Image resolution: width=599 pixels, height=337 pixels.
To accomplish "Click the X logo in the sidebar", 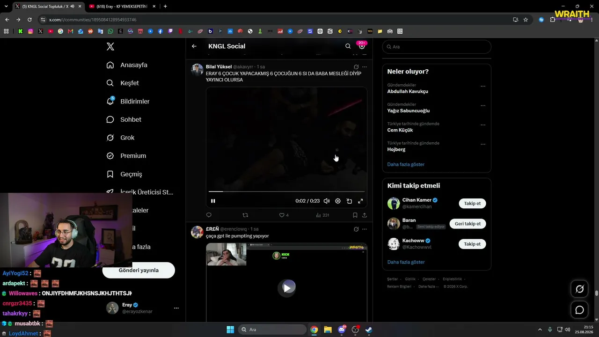I will point(110,46).
